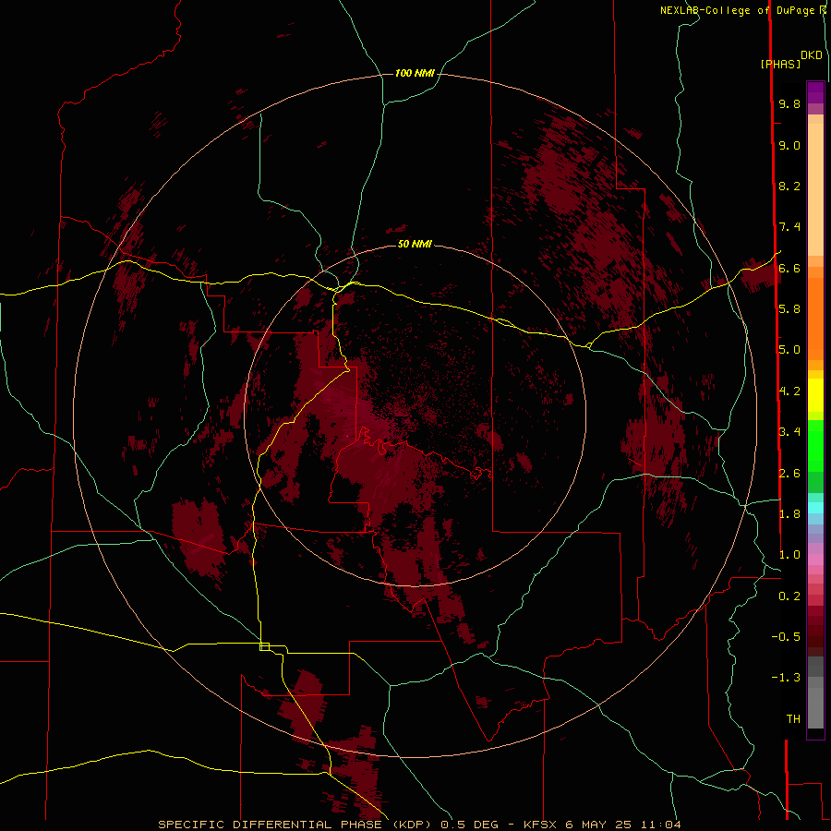Click the 50 NMI range ring label
The image size is (831, 831).
click(x=415, y=244)
